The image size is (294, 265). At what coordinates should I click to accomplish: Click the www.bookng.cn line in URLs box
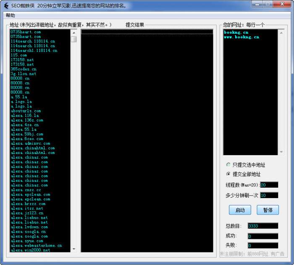point(241,37)
